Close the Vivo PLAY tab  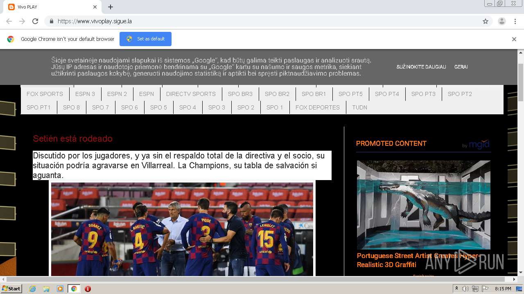[95, 7]
